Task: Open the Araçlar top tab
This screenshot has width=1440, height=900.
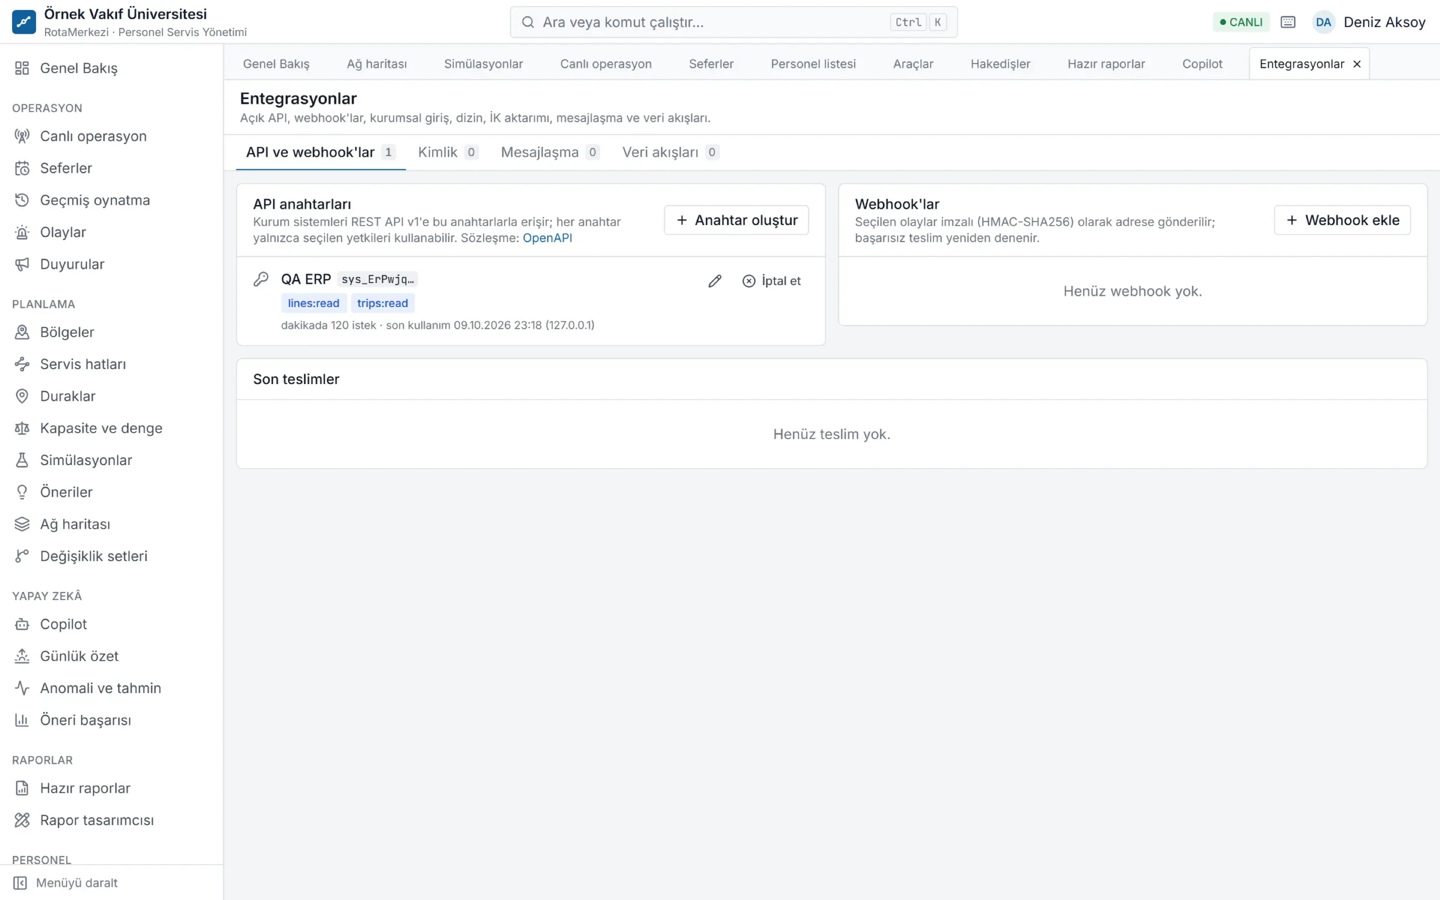Action: (x=913, y=64)
